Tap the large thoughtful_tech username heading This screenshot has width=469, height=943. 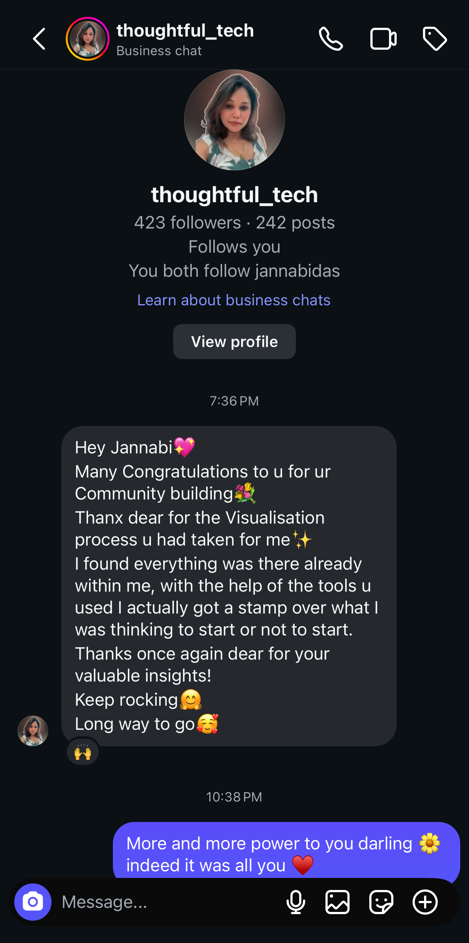(x=234, y=195)
